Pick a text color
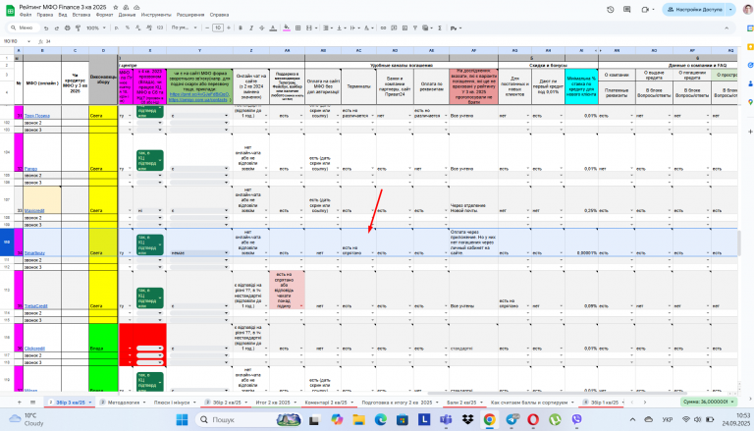Screen dimensions: 754x431 pos(273,27)
